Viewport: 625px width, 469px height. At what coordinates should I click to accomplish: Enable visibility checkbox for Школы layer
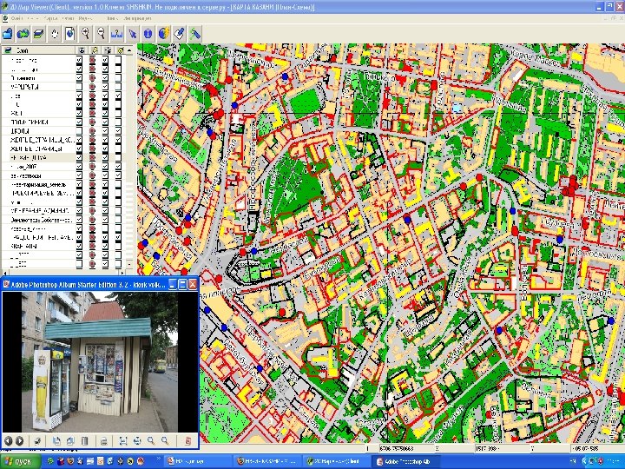coord(79,131)
